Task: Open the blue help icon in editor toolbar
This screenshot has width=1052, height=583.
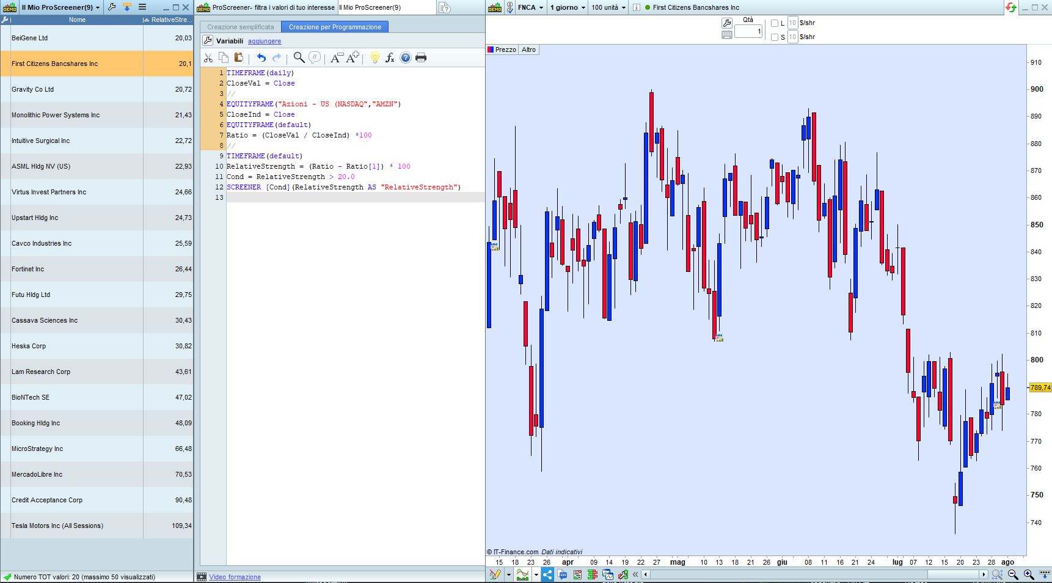Action: point(406,57)
